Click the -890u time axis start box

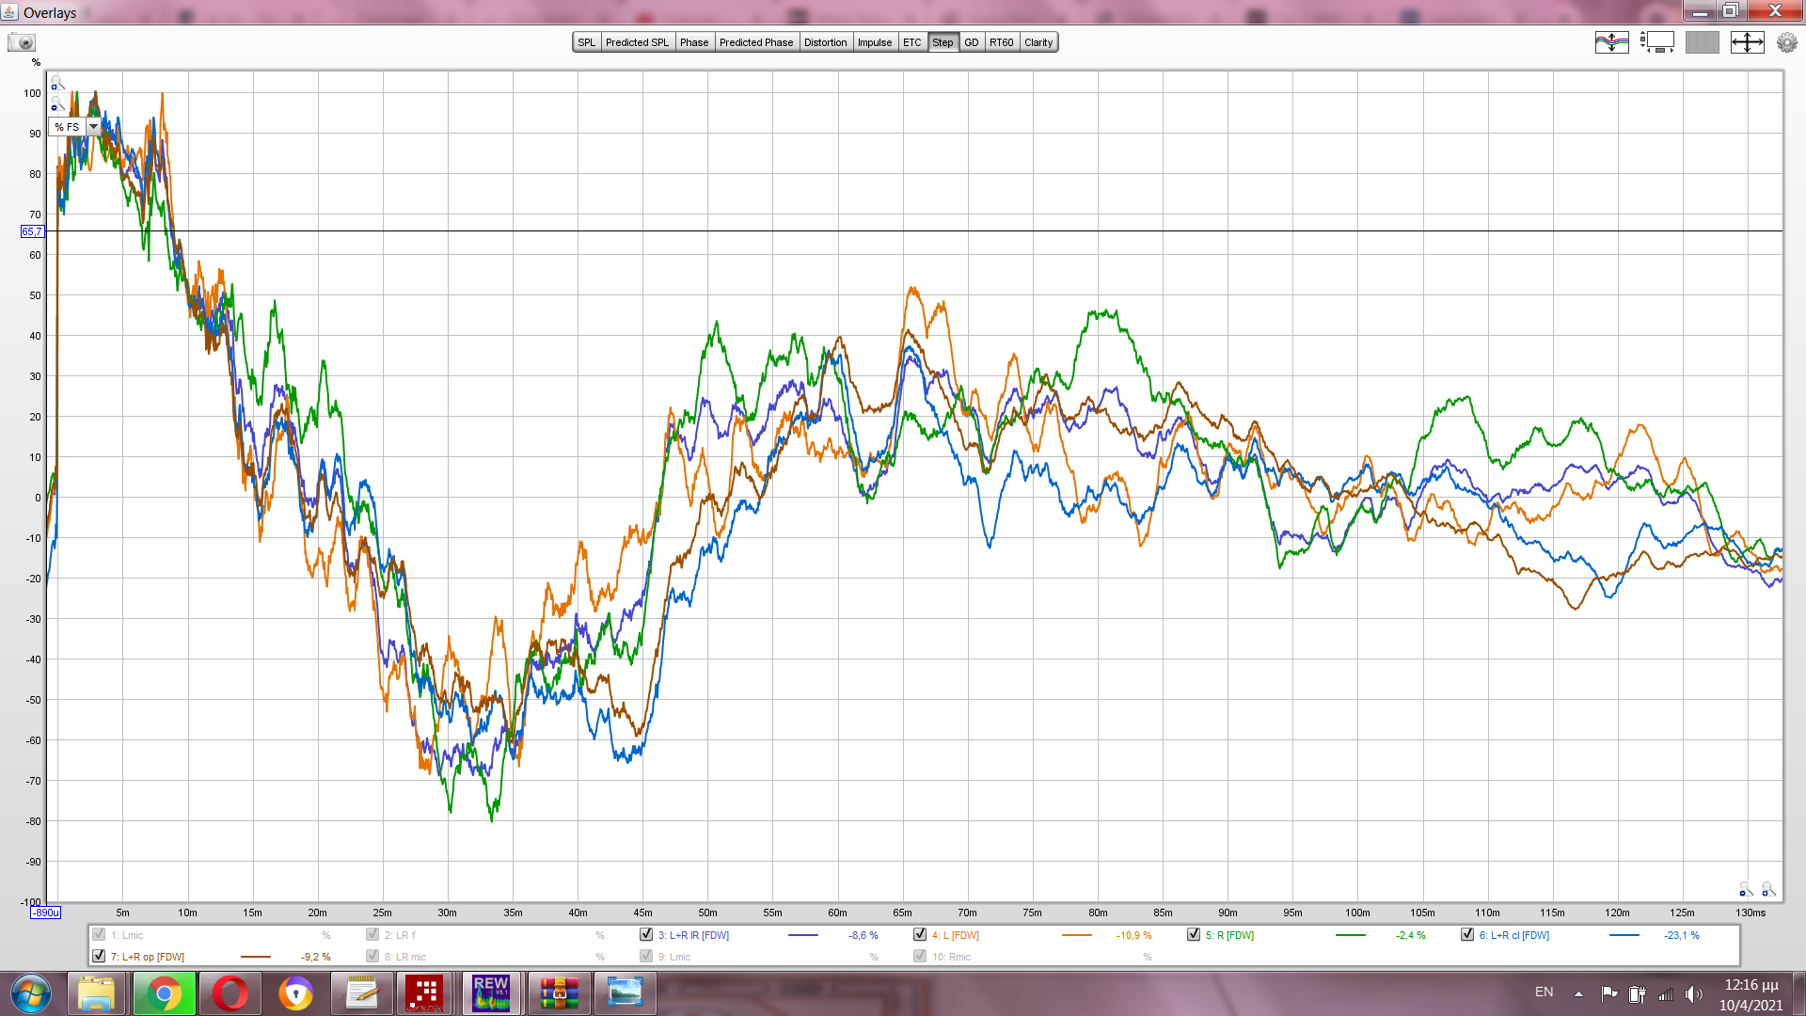45,913
